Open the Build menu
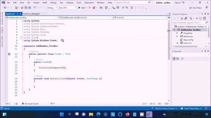The image size is (211, 118). pyautogui.click(x=45, y=3)
